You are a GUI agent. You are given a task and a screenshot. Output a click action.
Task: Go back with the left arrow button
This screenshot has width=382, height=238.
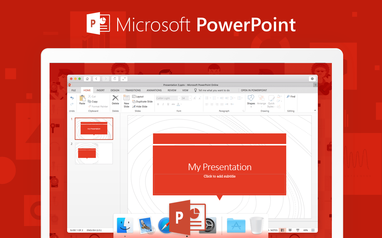point(96,79)
